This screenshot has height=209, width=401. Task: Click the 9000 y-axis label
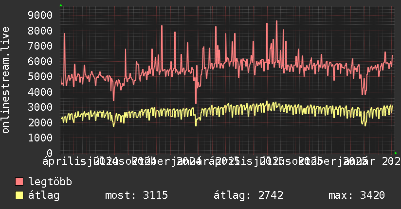pos(40,16)
